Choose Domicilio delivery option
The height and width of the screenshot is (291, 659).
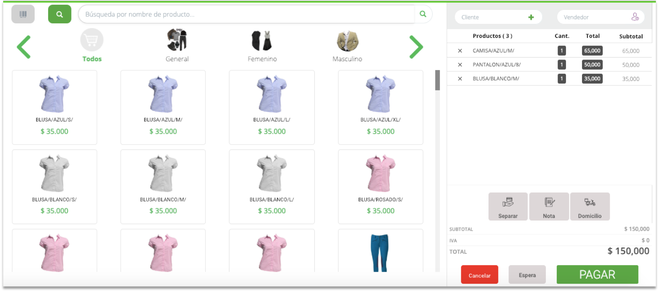pos(590,207)
